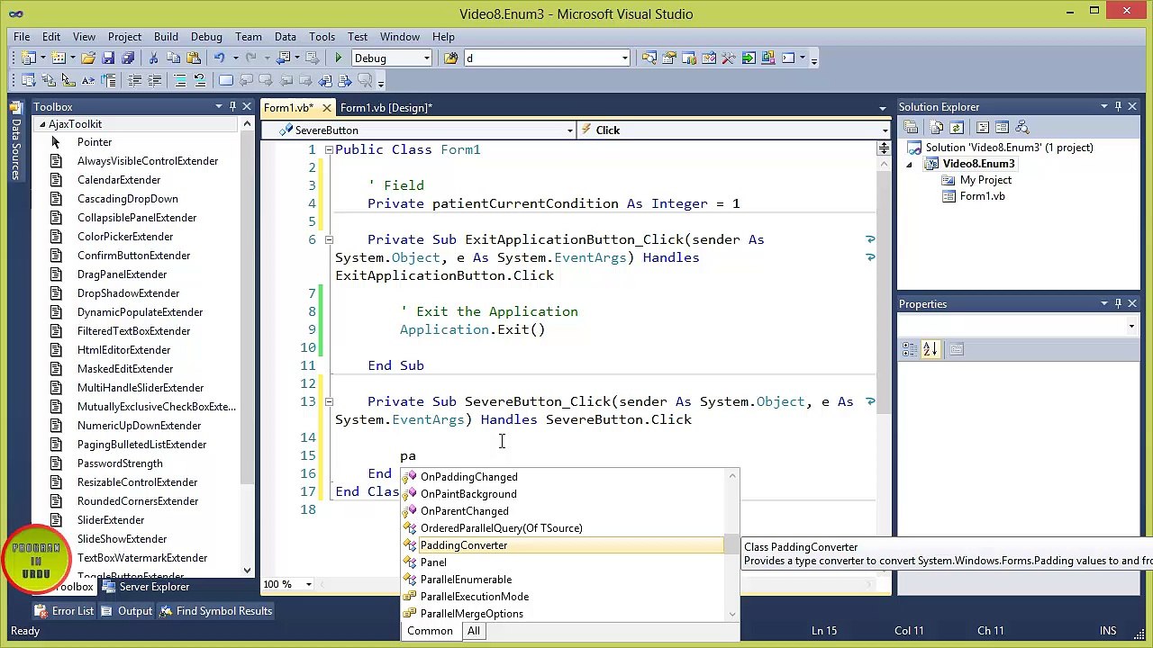
Task: Toggle a bookmark on the current line
Action: click(x=225, y=81)
